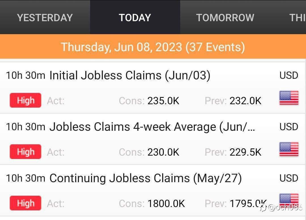Open Initial Jobless Claims (Jun/03) event

click(130, 75)
